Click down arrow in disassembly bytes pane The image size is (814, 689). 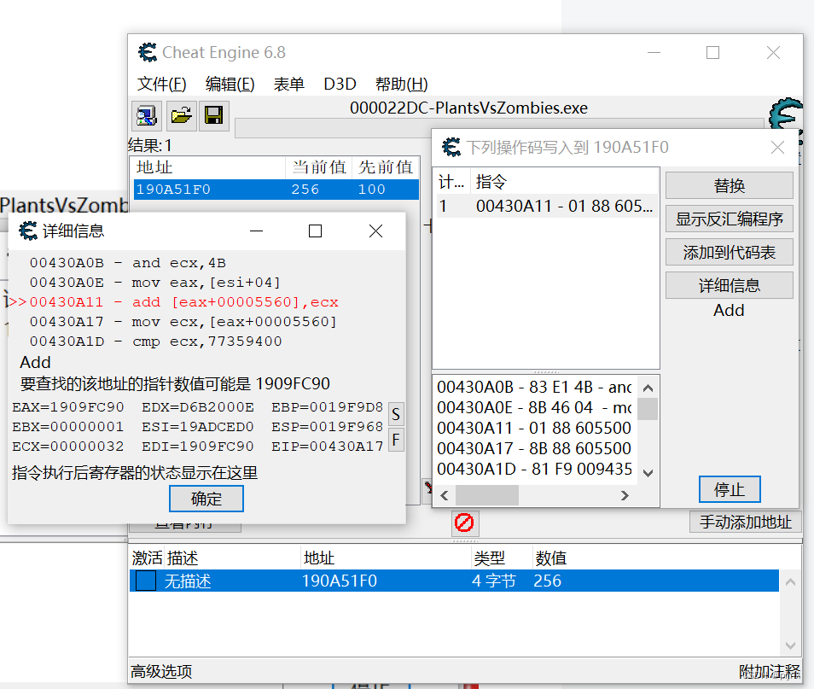tap(648, 473)
